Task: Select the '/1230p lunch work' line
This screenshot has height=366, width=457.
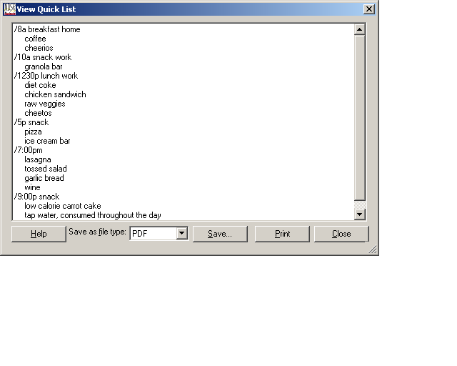Action: (46, 76)
